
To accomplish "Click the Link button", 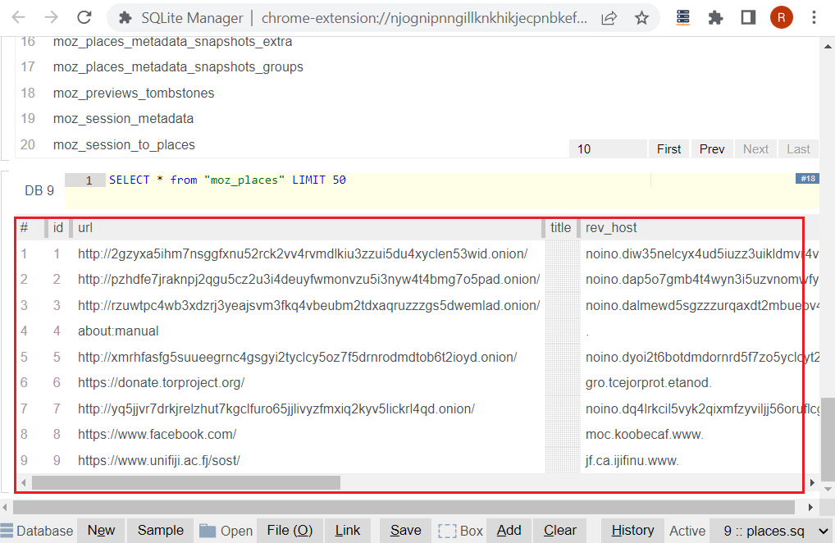I will coord(347,531).
